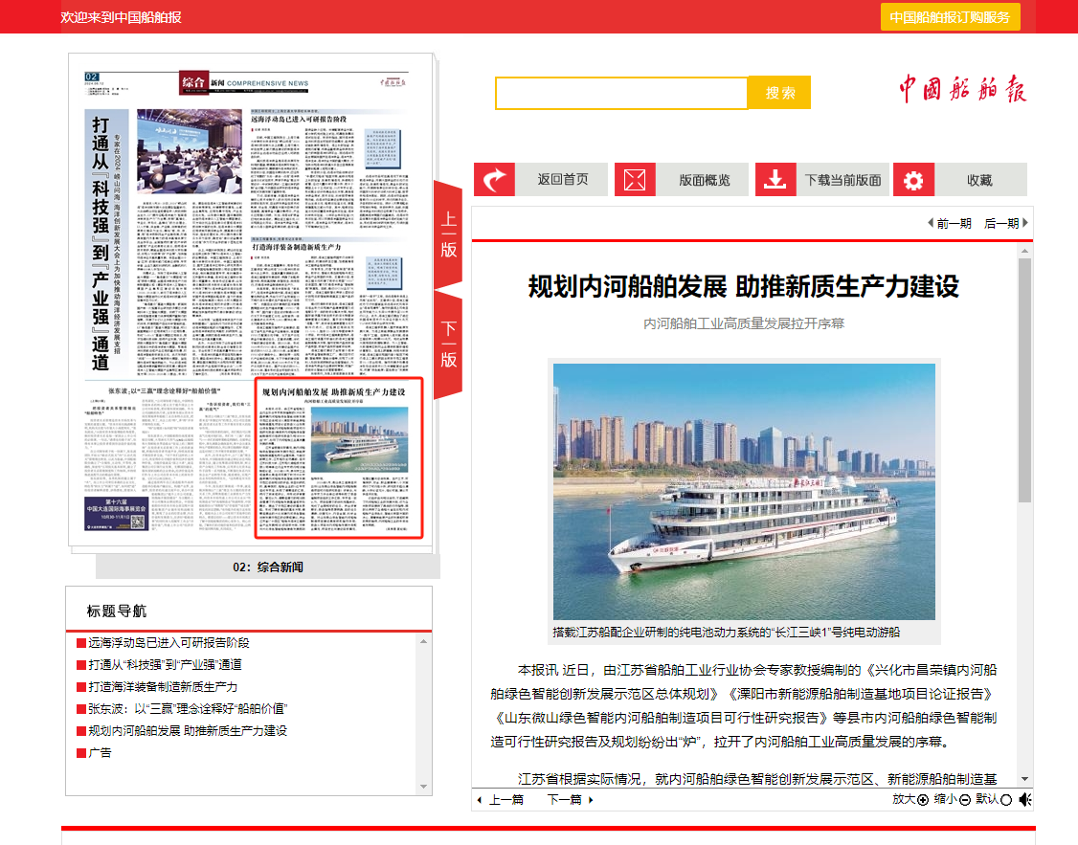
Task: Open previous article 上一篇
Action: pyautogui.click(x=500, y=799)
